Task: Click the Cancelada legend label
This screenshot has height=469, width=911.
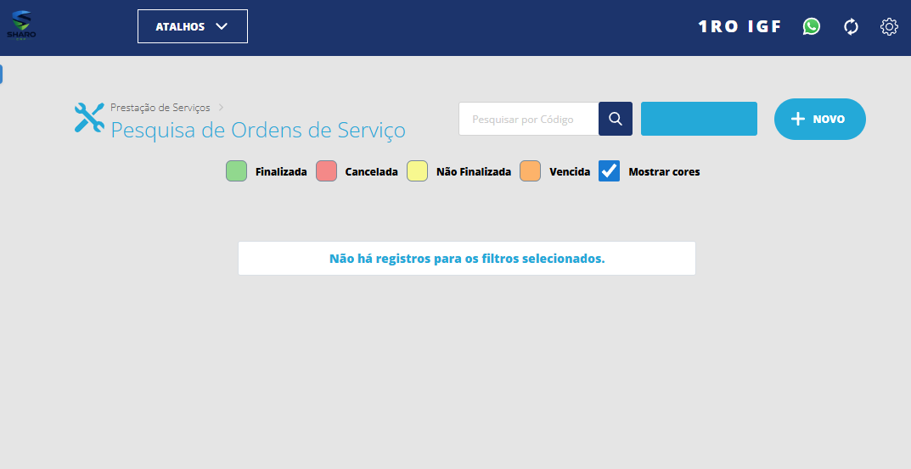Action: 371,172
